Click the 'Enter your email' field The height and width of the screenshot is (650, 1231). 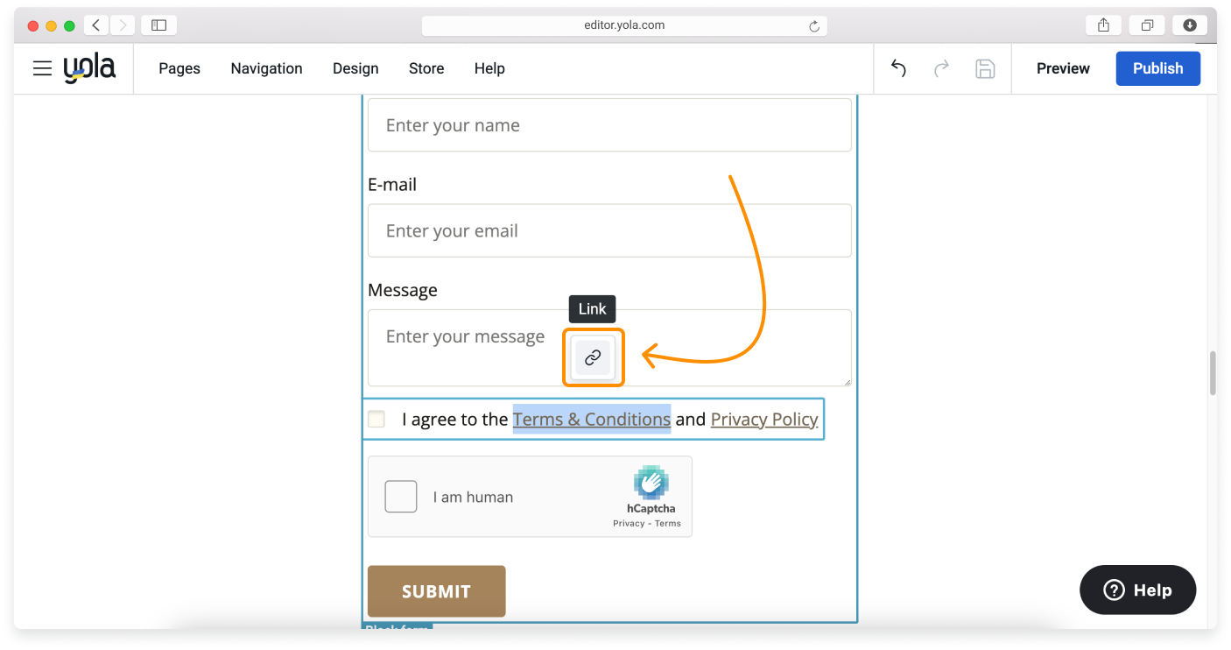coord(609,230)
